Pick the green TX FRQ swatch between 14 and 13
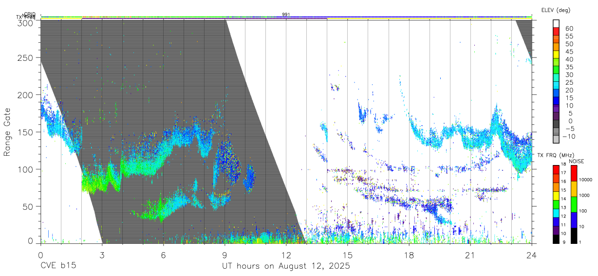 pos(556,204)
